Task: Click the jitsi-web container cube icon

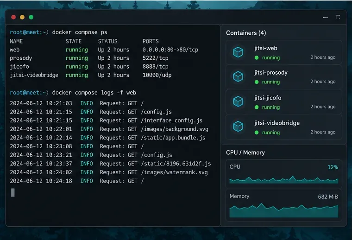Action: point(238,52)
